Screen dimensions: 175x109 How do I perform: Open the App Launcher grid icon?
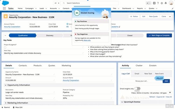[x=4, y=8]
